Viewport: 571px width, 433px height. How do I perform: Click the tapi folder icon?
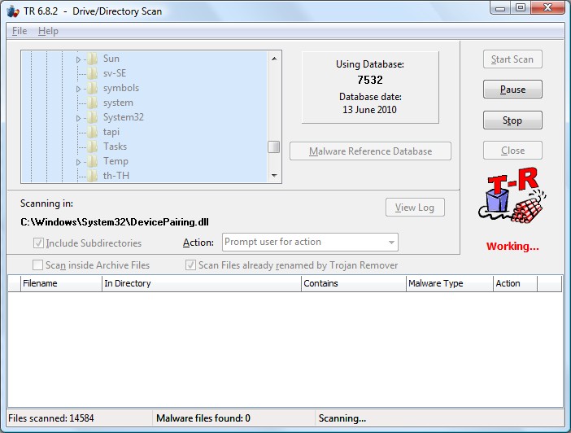[x=93, y=132]
